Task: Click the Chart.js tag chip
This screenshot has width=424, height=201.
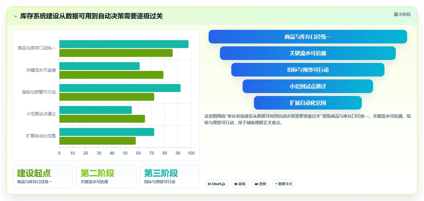Action: pyautogui.click(x=216, y=184)
